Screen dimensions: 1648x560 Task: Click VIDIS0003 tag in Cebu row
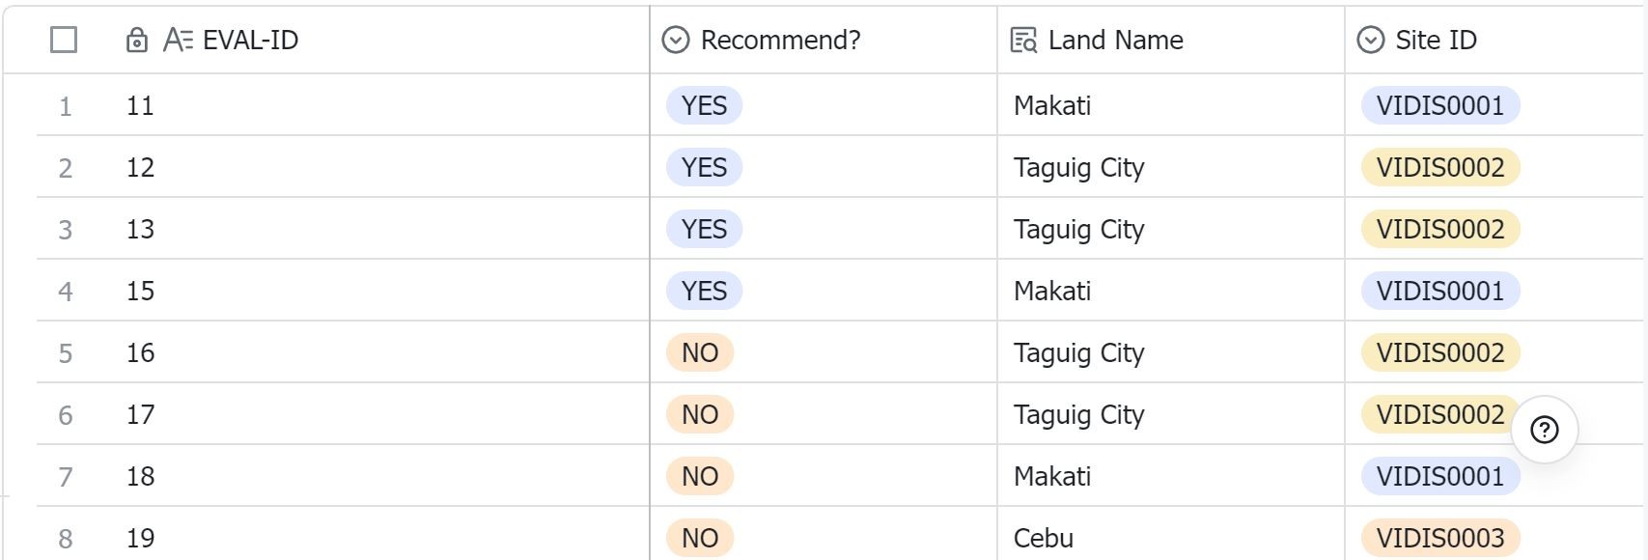tap(1440, 538)
